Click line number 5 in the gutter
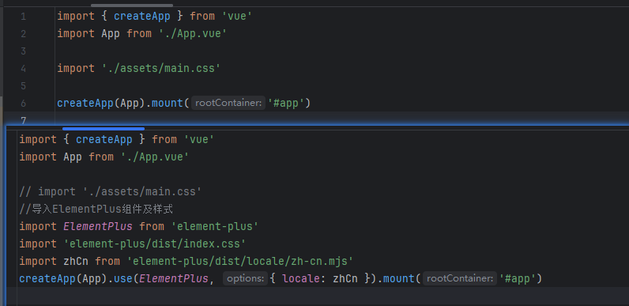 pos(23,86)
